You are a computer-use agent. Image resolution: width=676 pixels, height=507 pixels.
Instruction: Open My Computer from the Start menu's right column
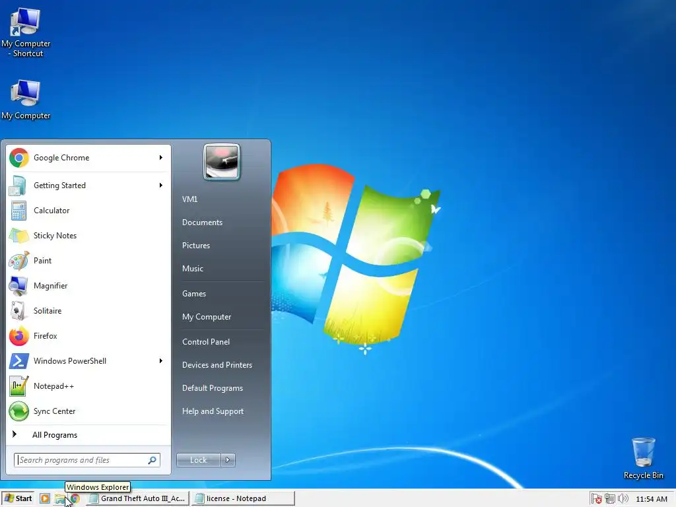click(207, 317)
